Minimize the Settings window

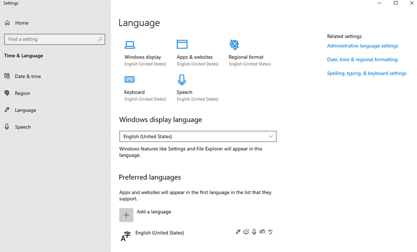379,3
